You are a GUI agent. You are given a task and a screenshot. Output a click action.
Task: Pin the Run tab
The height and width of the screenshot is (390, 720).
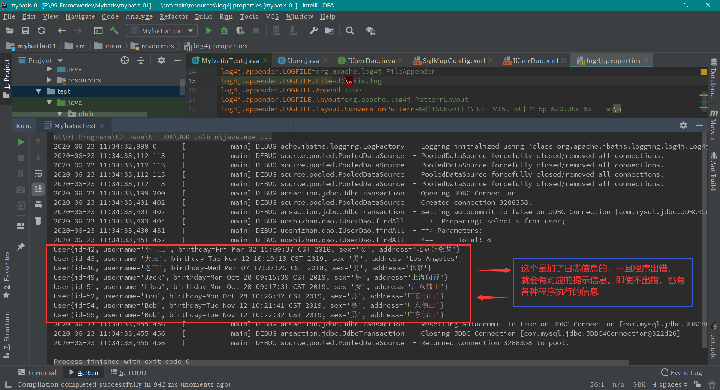click(21, 247)
